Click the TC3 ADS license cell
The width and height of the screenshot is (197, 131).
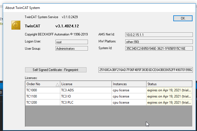pyautogui.click(x=86, y=90)
